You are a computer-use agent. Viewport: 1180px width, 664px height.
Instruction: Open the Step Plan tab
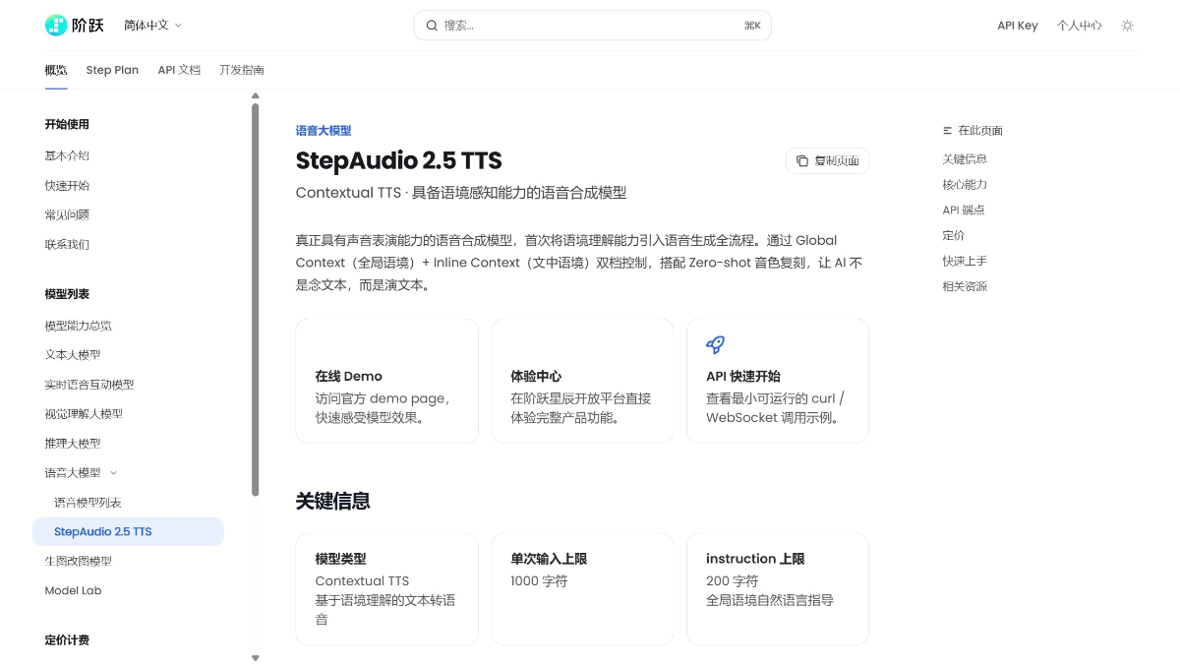click(x=111, y=70)
